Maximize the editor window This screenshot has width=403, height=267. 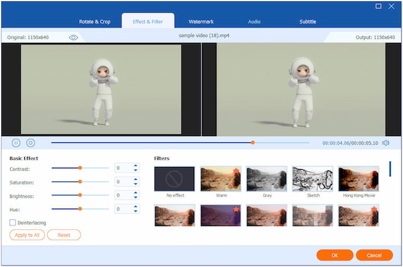click(378, 6)
